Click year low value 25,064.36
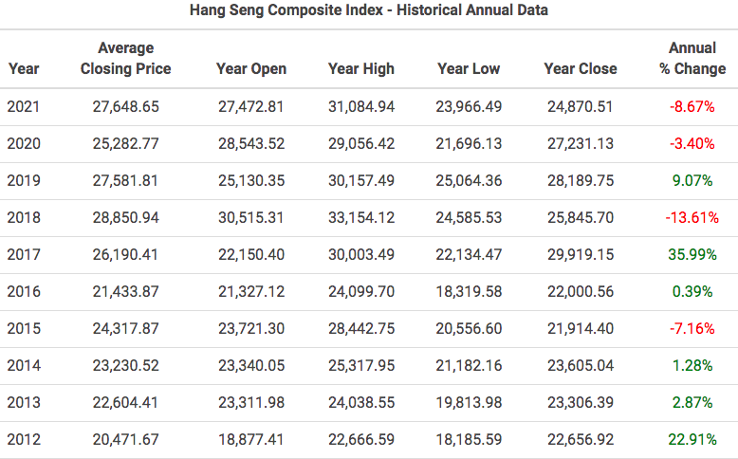 point(469,181)
